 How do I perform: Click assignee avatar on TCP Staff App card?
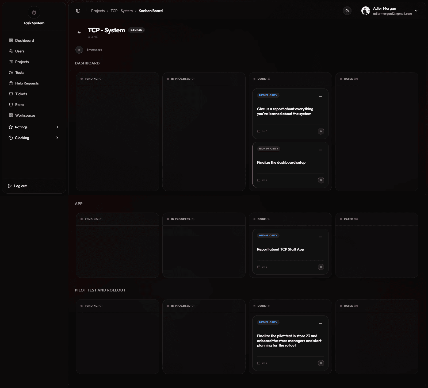click(x=321, y=267)
